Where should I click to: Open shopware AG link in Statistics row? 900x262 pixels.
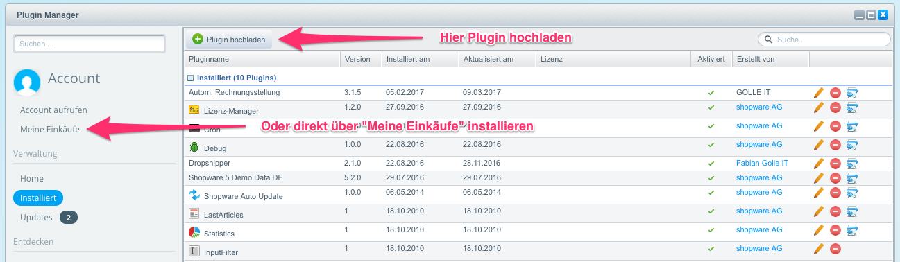759,229
